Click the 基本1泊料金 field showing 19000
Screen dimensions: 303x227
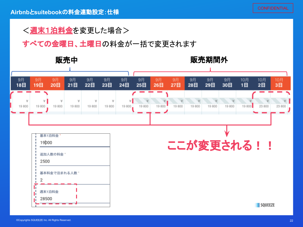[75, 143]
